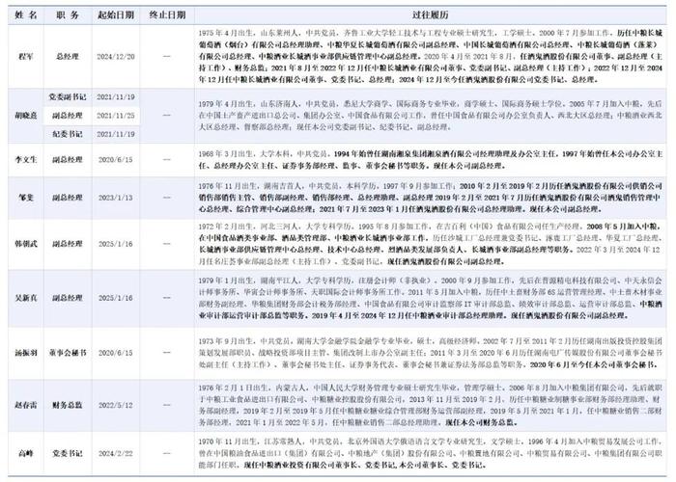676x482 pixels.
Task: Click résumé text starting 1972年2月出生
Action: [x=431, y=244]
